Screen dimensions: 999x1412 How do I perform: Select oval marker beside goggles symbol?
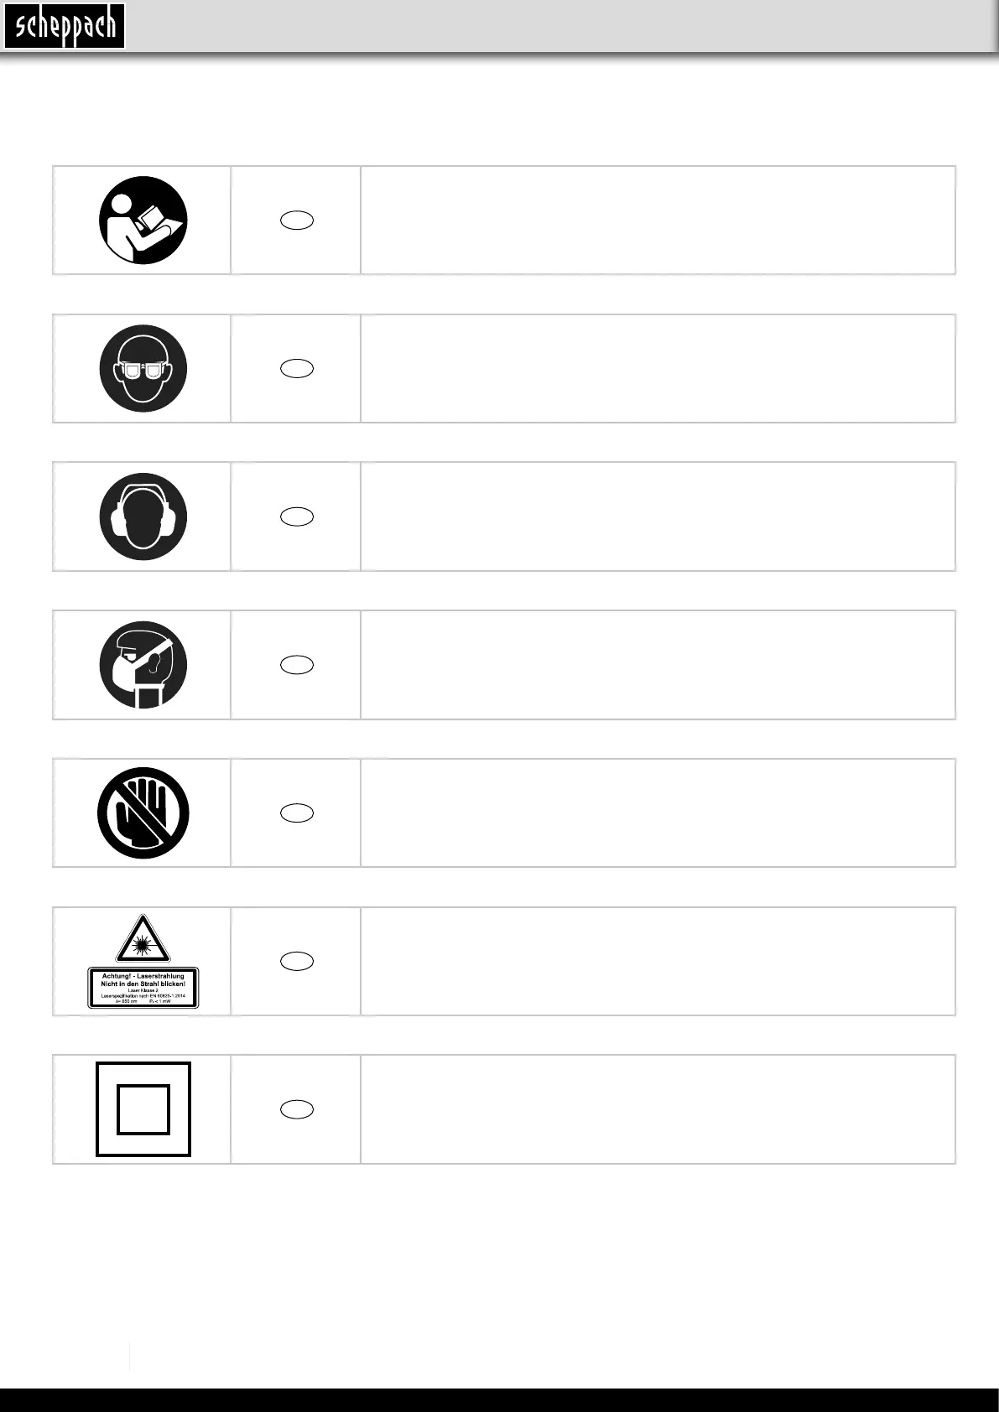297,368
